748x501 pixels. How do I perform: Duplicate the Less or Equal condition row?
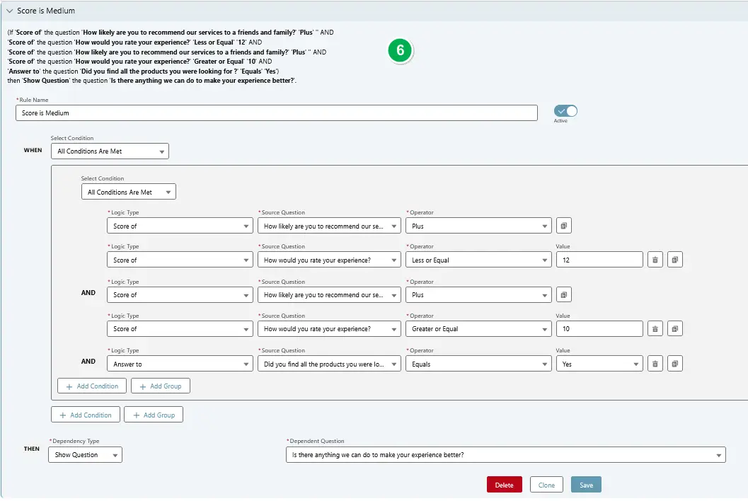pyautogui.click(x=674, y=260)
